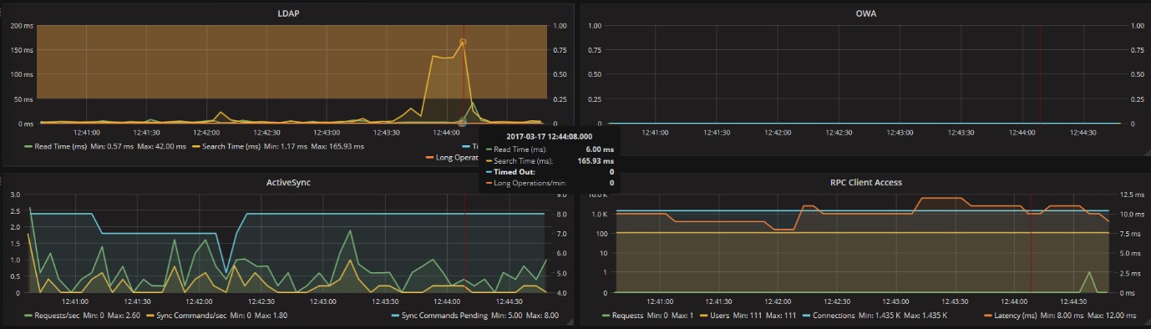Viewport: 1151px width, 329px height.
Task: Click blue swatch beside Connections legend entry
Action: click(807, 316)
